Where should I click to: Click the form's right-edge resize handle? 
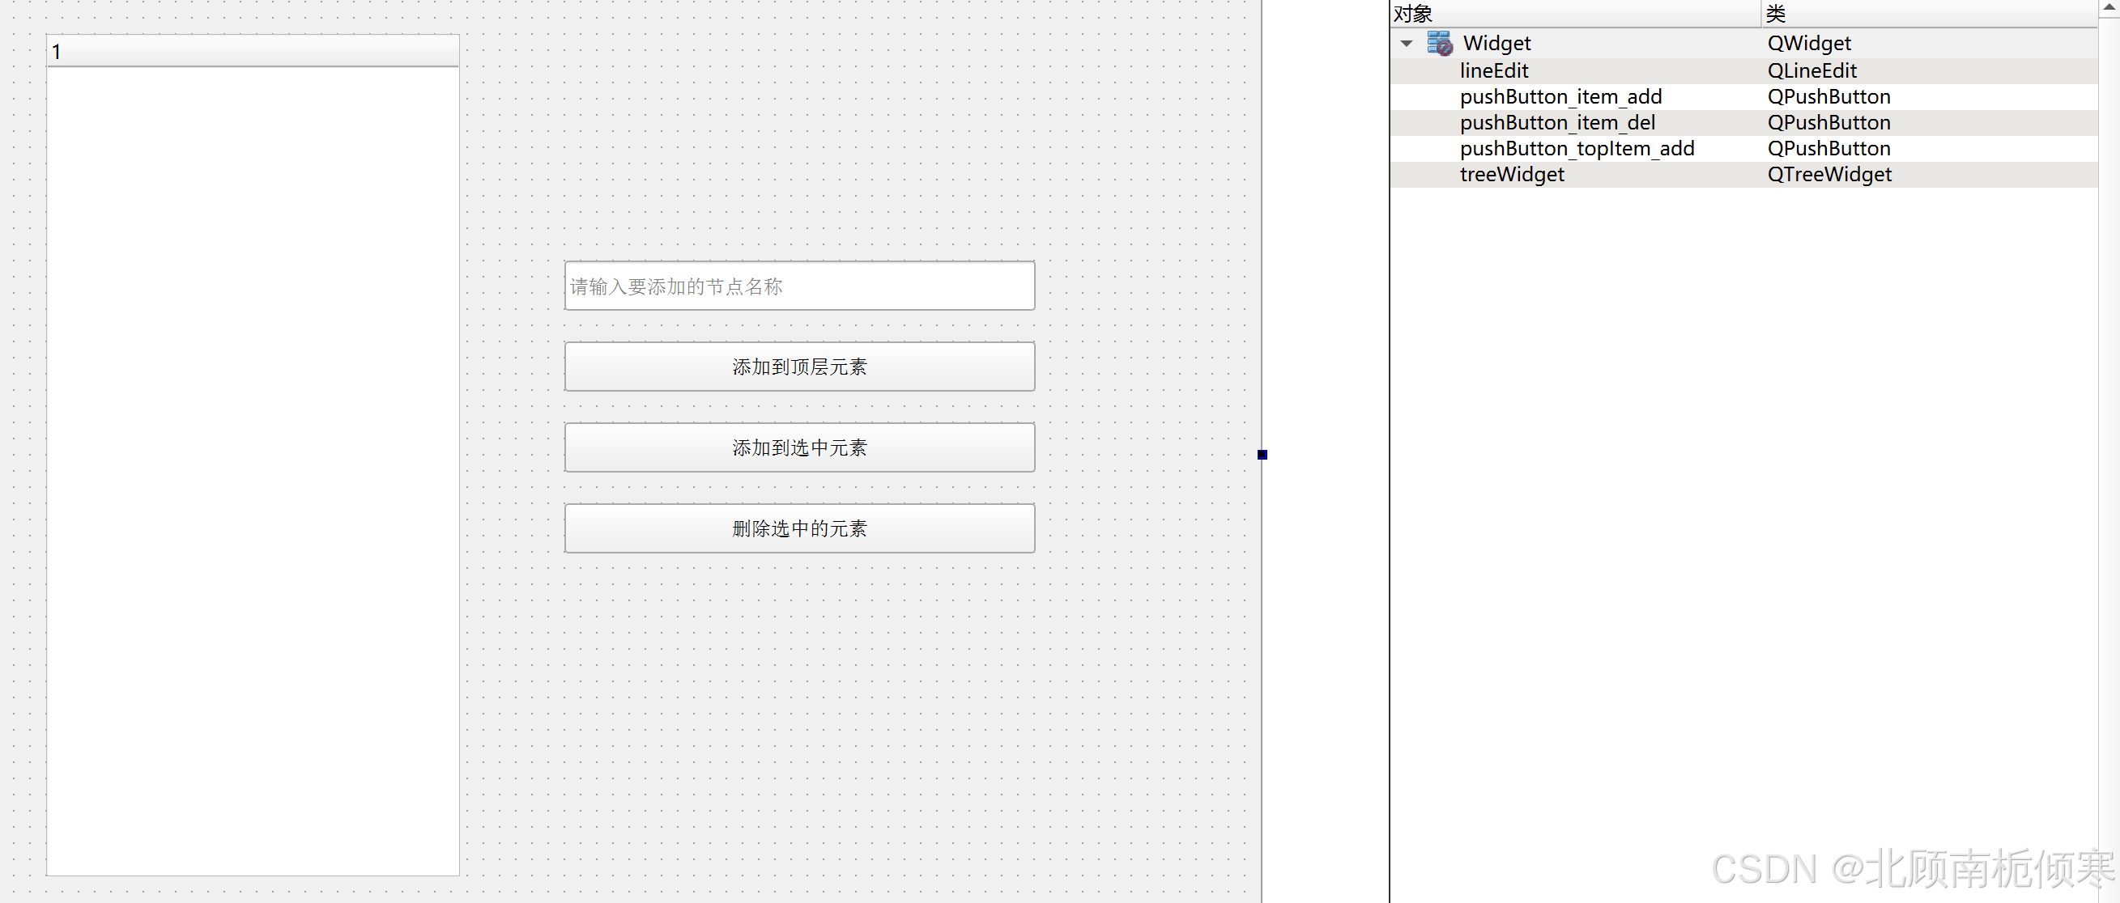point(1262,455)
